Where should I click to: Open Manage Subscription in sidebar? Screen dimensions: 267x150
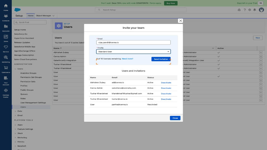24,55
